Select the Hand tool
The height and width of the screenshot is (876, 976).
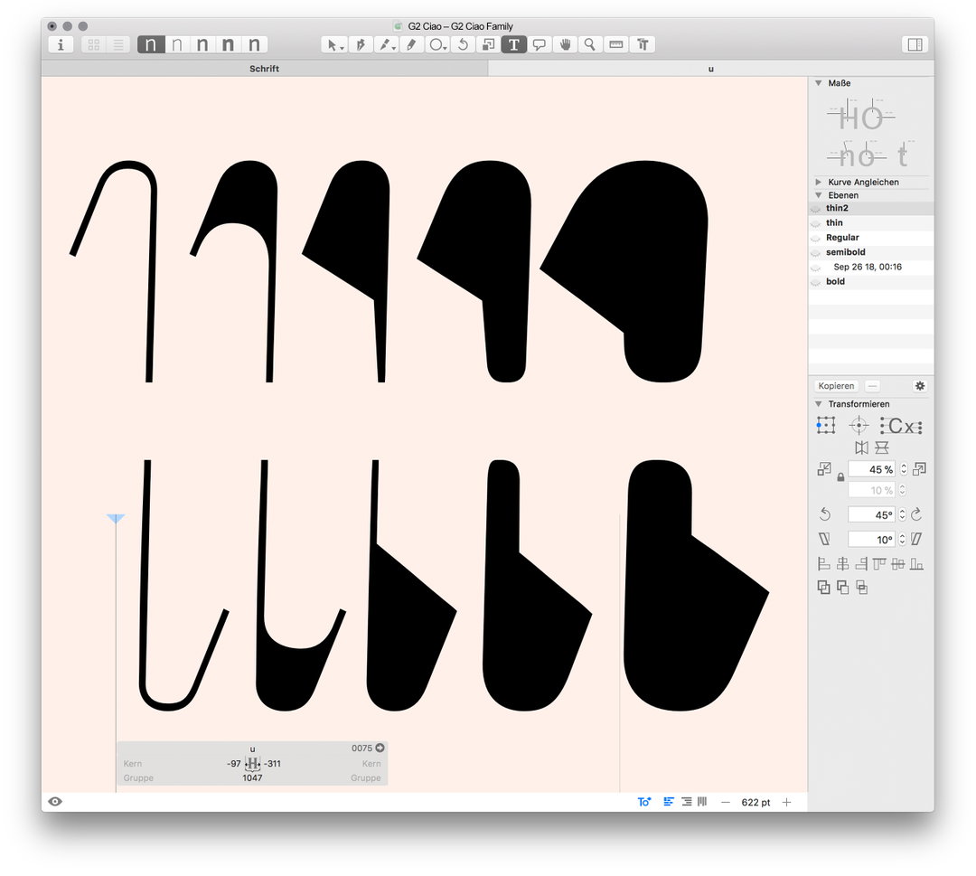565,44
